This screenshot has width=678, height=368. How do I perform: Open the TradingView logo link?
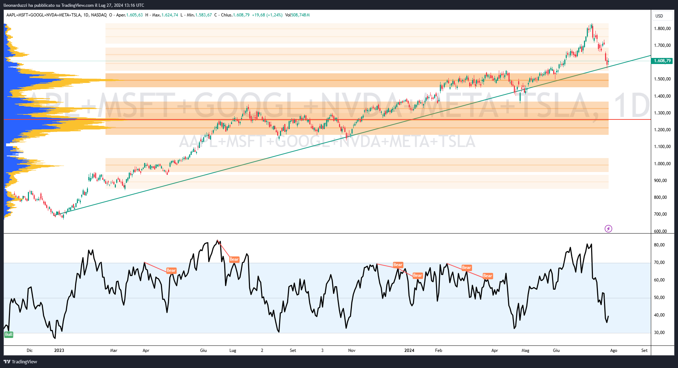pyautogui.click(x=20, y=362)
